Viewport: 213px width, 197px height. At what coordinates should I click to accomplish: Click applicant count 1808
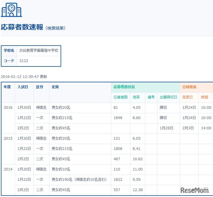coord(118,148)
